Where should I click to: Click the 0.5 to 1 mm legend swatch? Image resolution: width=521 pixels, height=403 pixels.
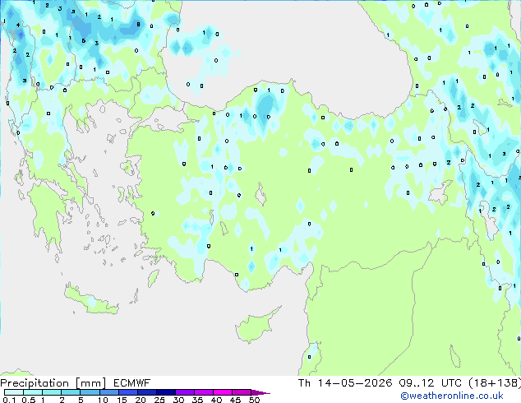[x=33, y=392]
